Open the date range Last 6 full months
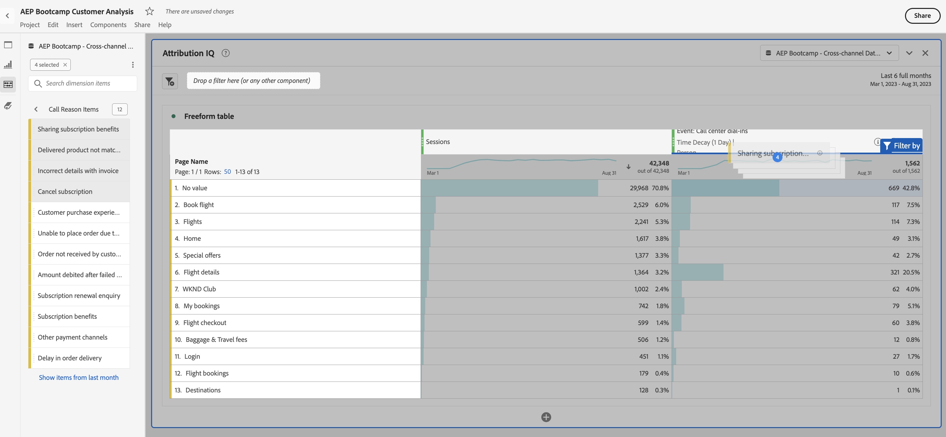This screenshot has width=946, height=437. (x=900, y=79)
